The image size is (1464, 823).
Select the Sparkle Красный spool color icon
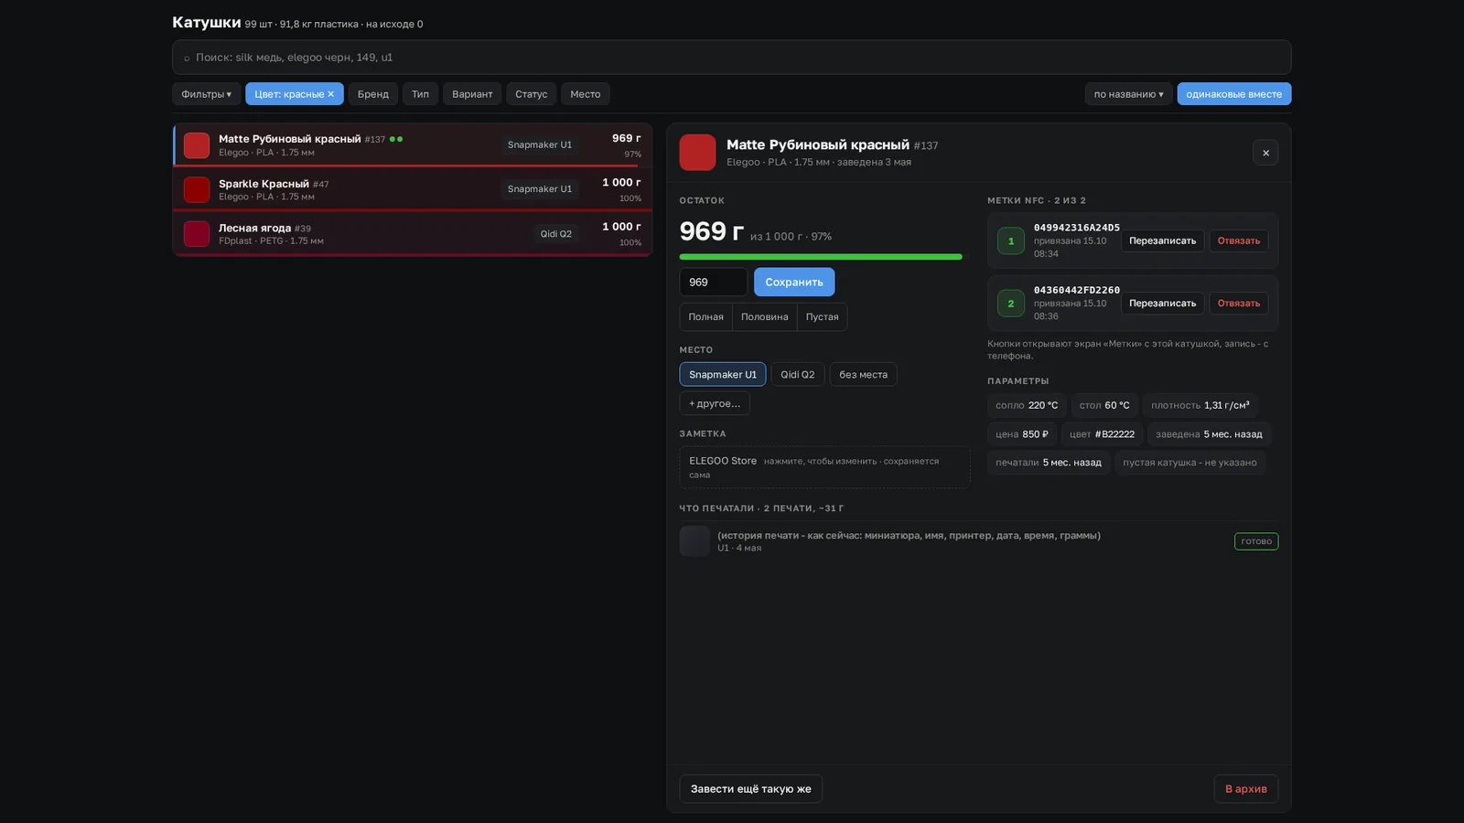pyautogui.click(x=197, y=189)
